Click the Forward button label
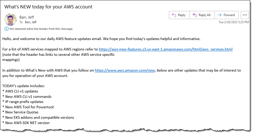The height and width of the screenshot is (134, 253). coord(229,15)
